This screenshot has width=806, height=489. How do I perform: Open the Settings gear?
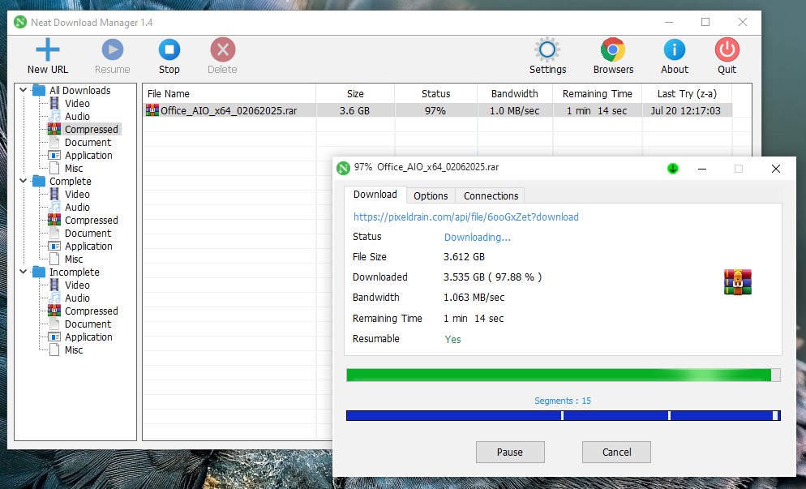click(547, 50)
